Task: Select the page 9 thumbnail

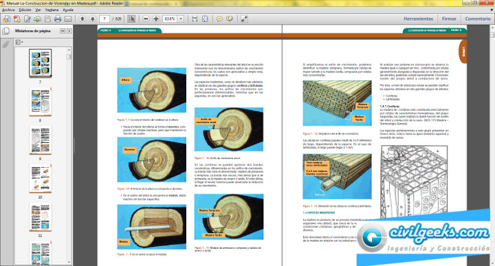Action: coord(40,140)
